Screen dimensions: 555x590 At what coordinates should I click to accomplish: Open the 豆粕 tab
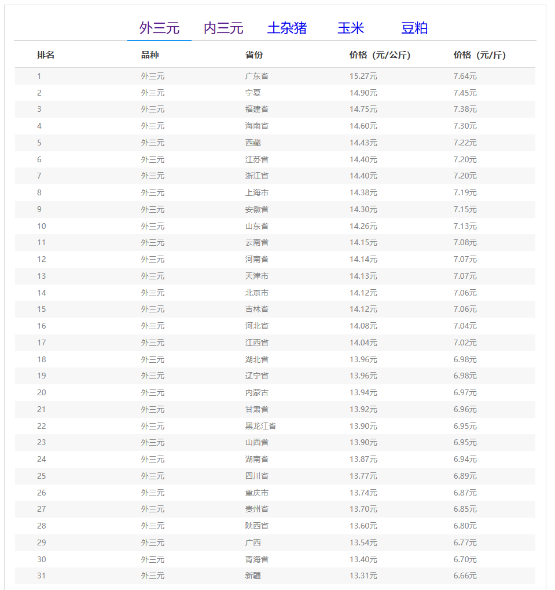tap(414, 28)
